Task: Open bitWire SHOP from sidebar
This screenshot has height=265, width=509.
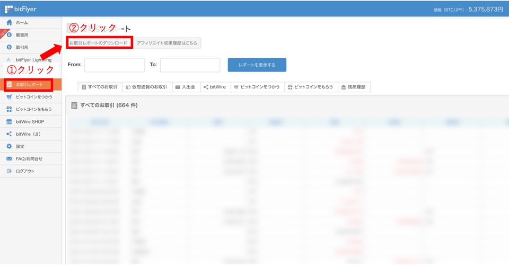Action: [31, 121]
